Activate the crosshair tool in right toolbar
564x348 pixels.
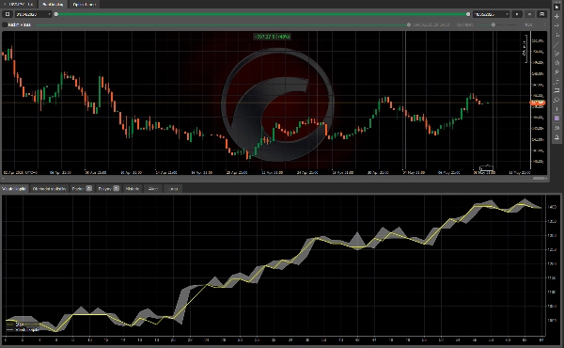click(556, 16)
